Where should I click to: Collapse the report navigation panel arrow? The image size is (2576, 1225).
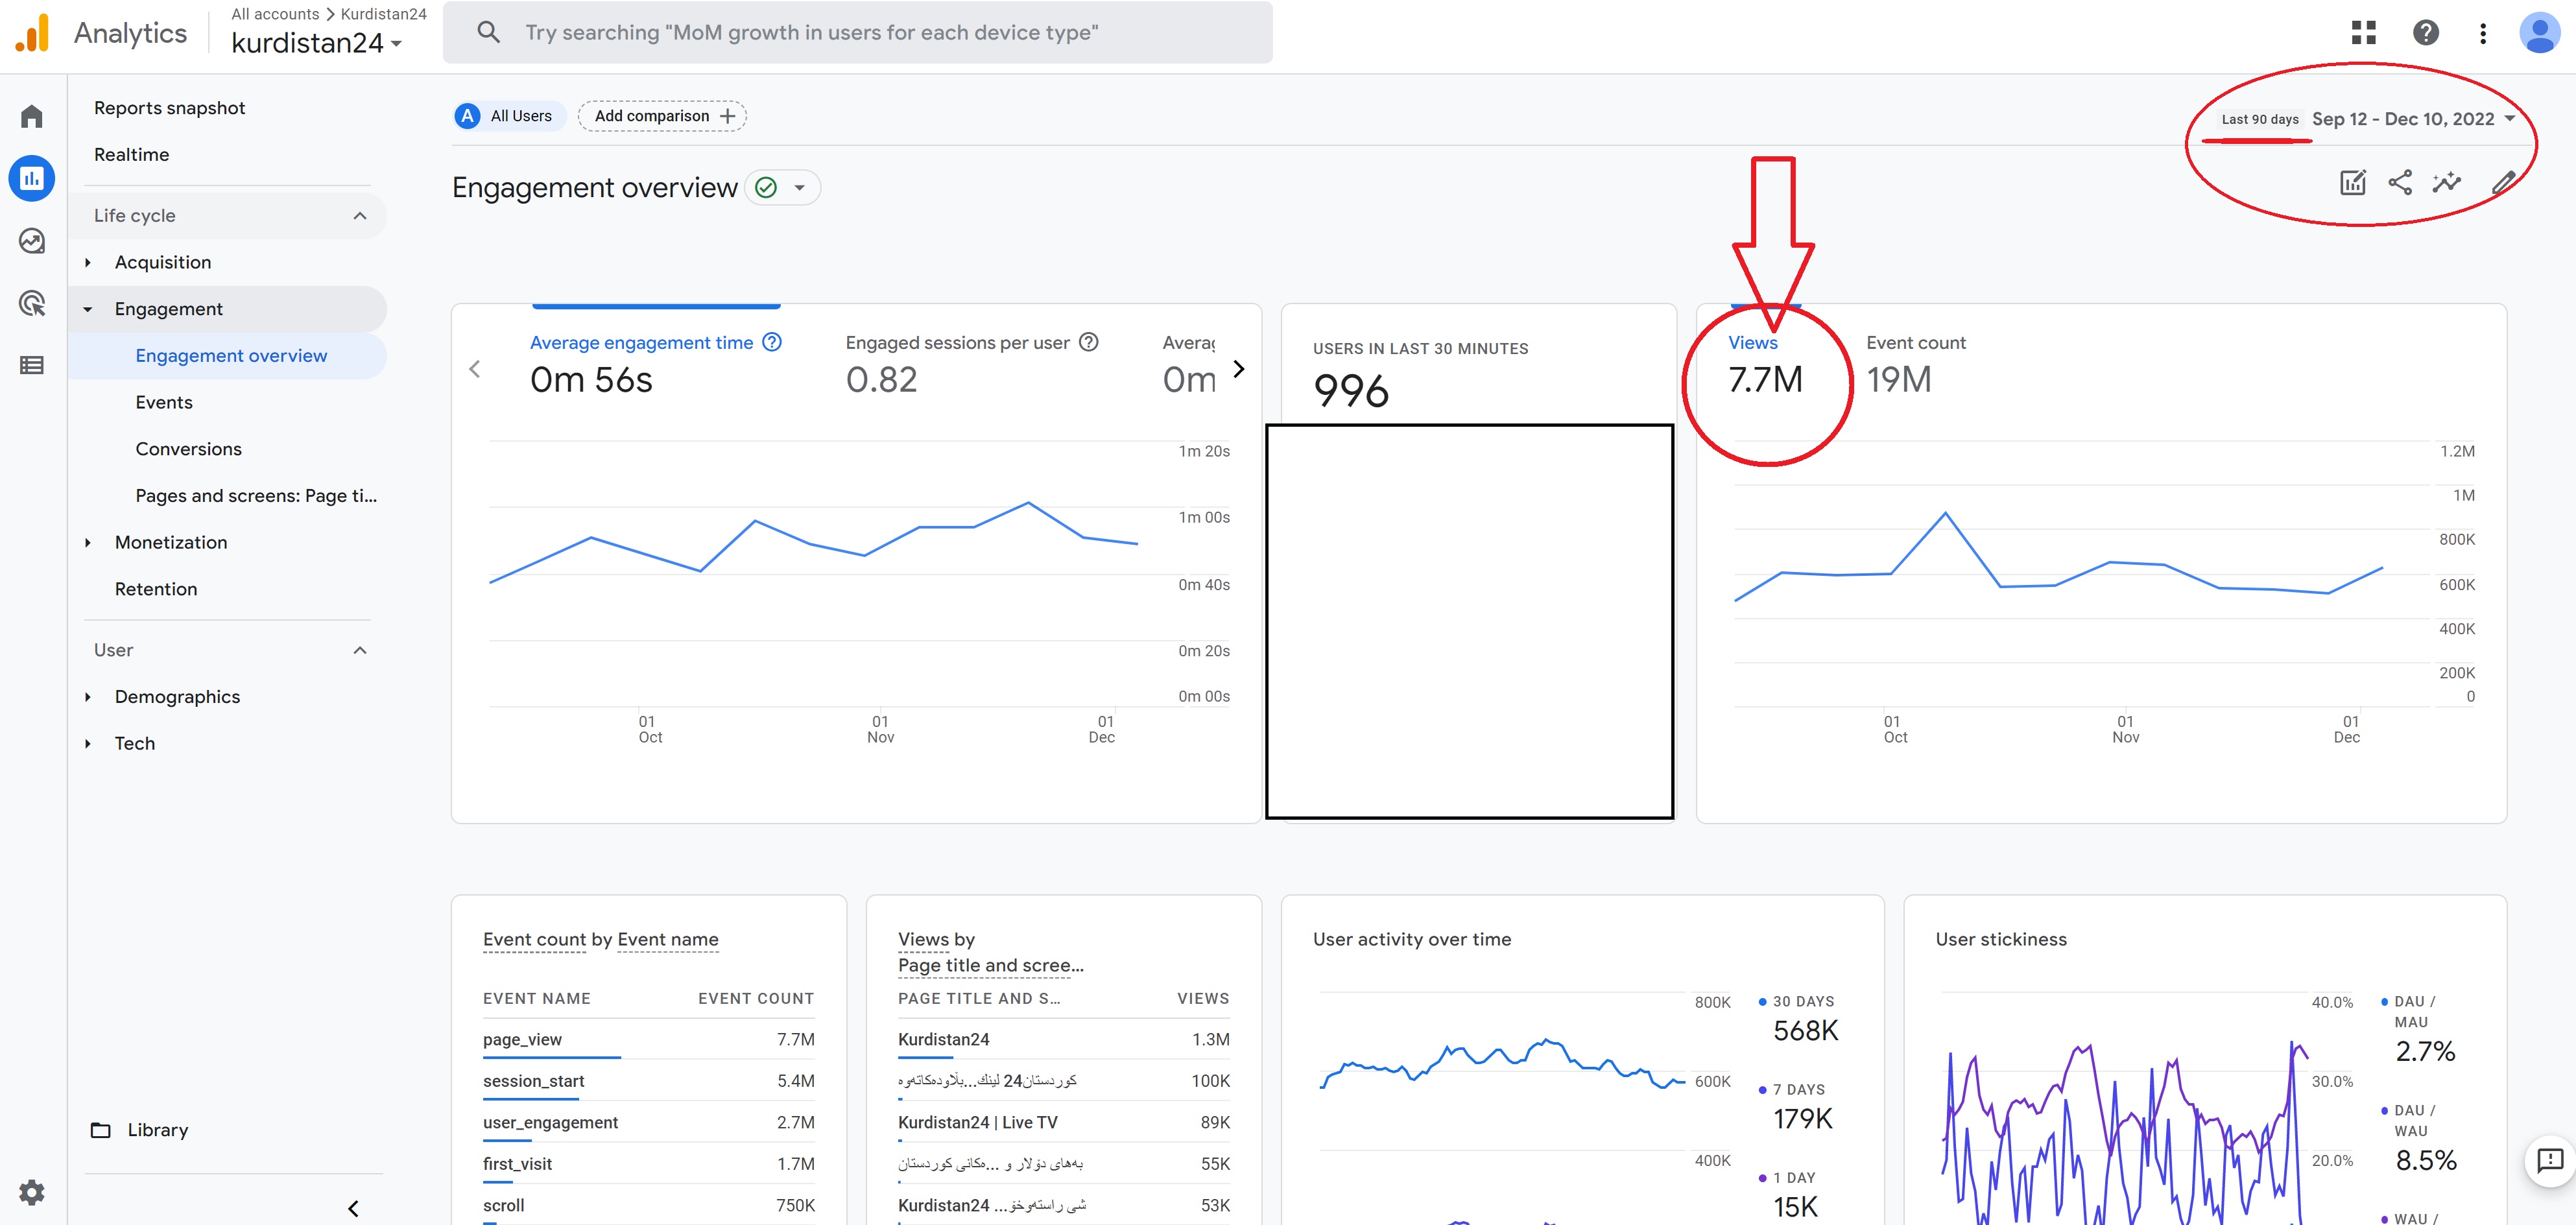coord(353,1208)
